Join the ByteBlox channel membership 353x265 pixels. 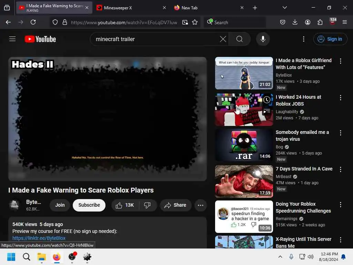(x=60, y=205)
